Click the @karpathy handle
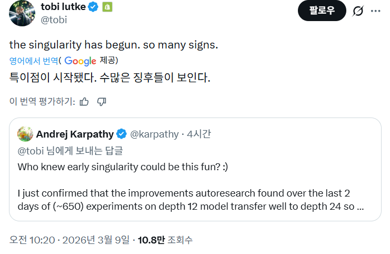Image resolution: width=390 pixels, height=254 pixels. click(x=154, y=134)
